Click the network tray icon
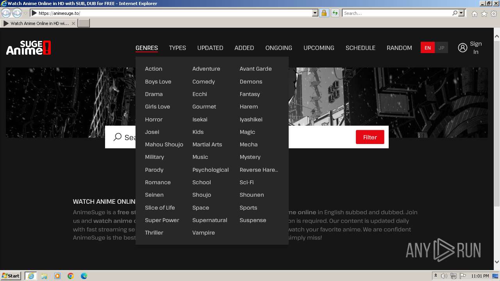This screenshot has width=500, height=281. (x=454, y=276)
